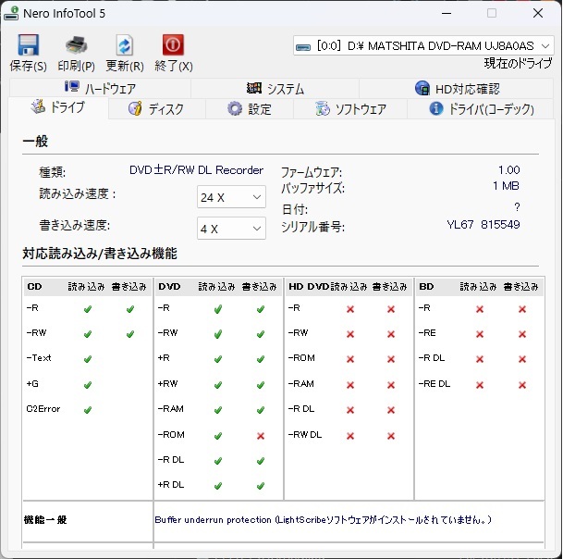Click the 現在のドライブ label
563x559 pixels.
pos(518,63)
